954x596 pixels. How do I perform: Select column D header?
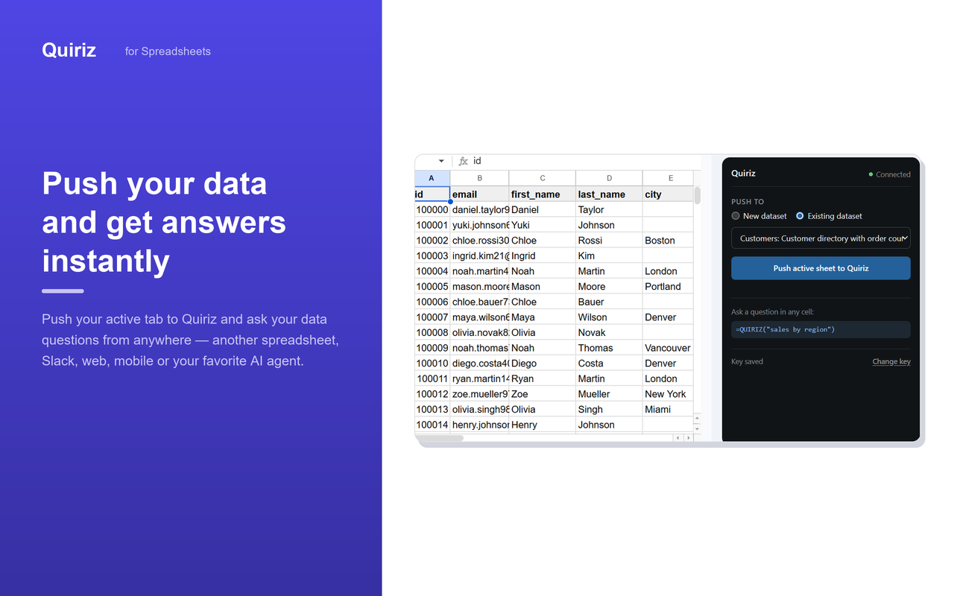[609, 178]
